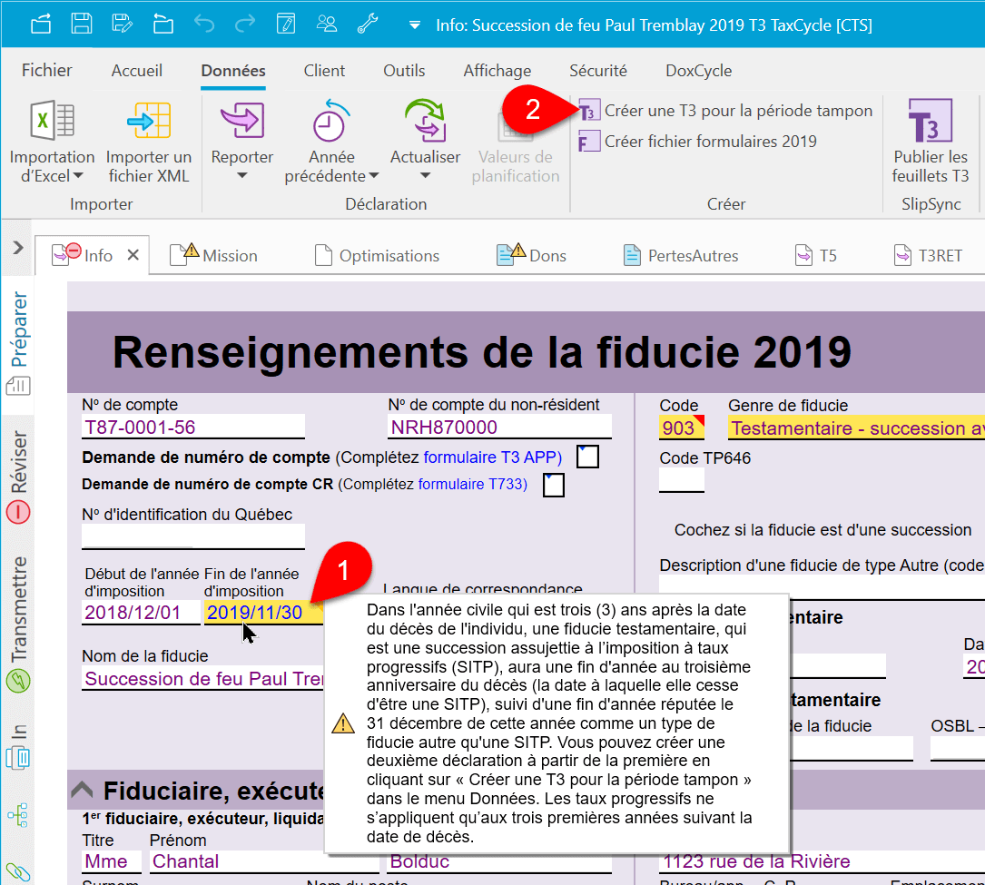
Task: Open the formulaire T3 APP link
Action: click(490, 457)
